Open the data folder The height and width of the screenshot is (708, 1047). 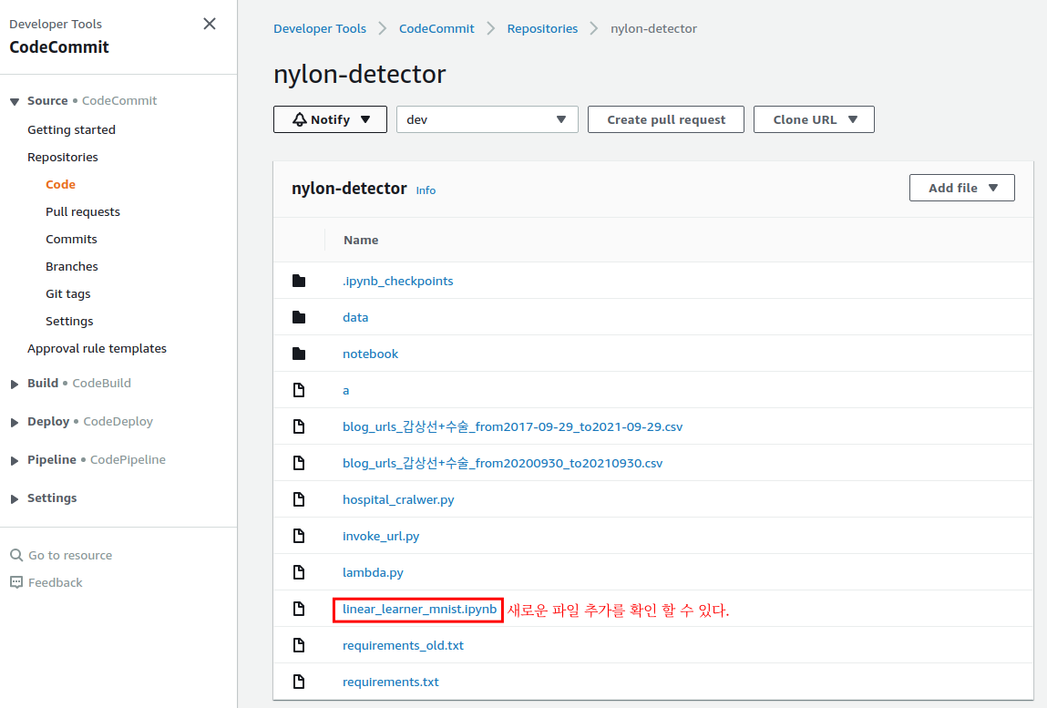(x=355, y=317)
